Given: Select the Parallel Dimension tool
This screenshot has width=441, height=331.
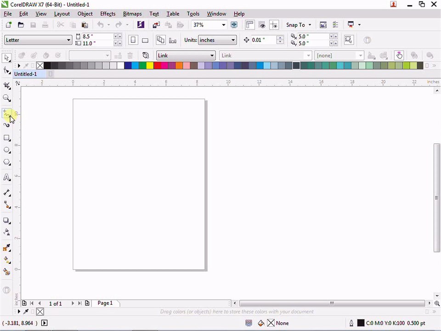Looking at the screenshot, I should pos(7,193).
